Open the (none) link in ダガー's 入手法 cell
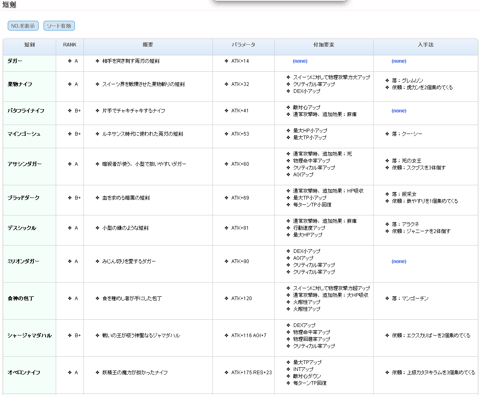 pyautogui.click(x=399, y=61)
